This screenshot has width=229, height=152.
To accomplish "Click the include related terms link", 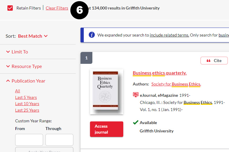I will pos(169,35).
